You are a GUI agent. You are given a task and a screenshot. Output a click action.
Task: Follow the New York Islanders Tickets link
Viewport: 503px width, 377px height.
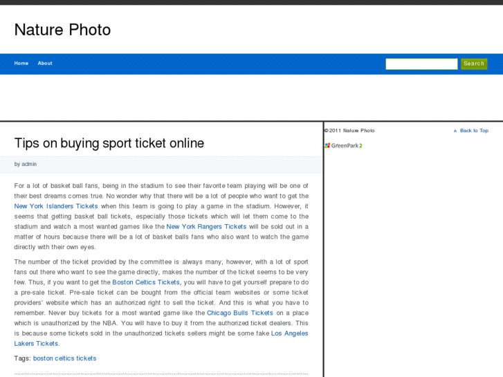56,206
